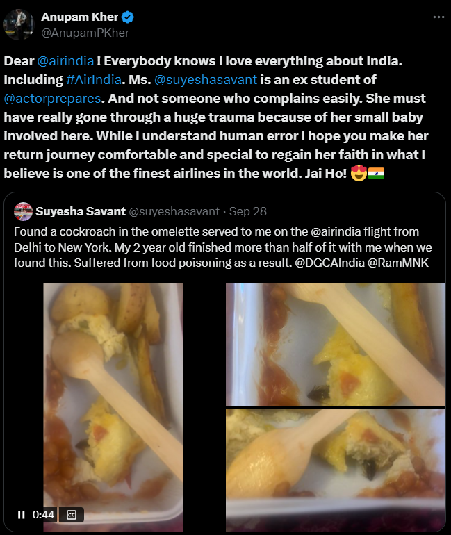Pause the playing video
451x535 pixels.
21,515
